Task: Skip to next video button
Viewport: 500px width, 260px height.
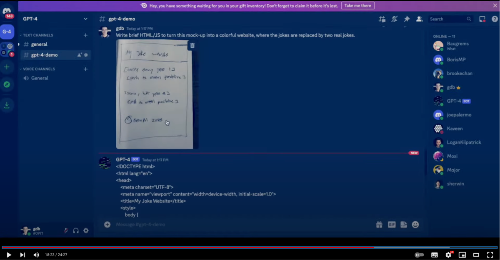Action: click(x=22, y=255)
